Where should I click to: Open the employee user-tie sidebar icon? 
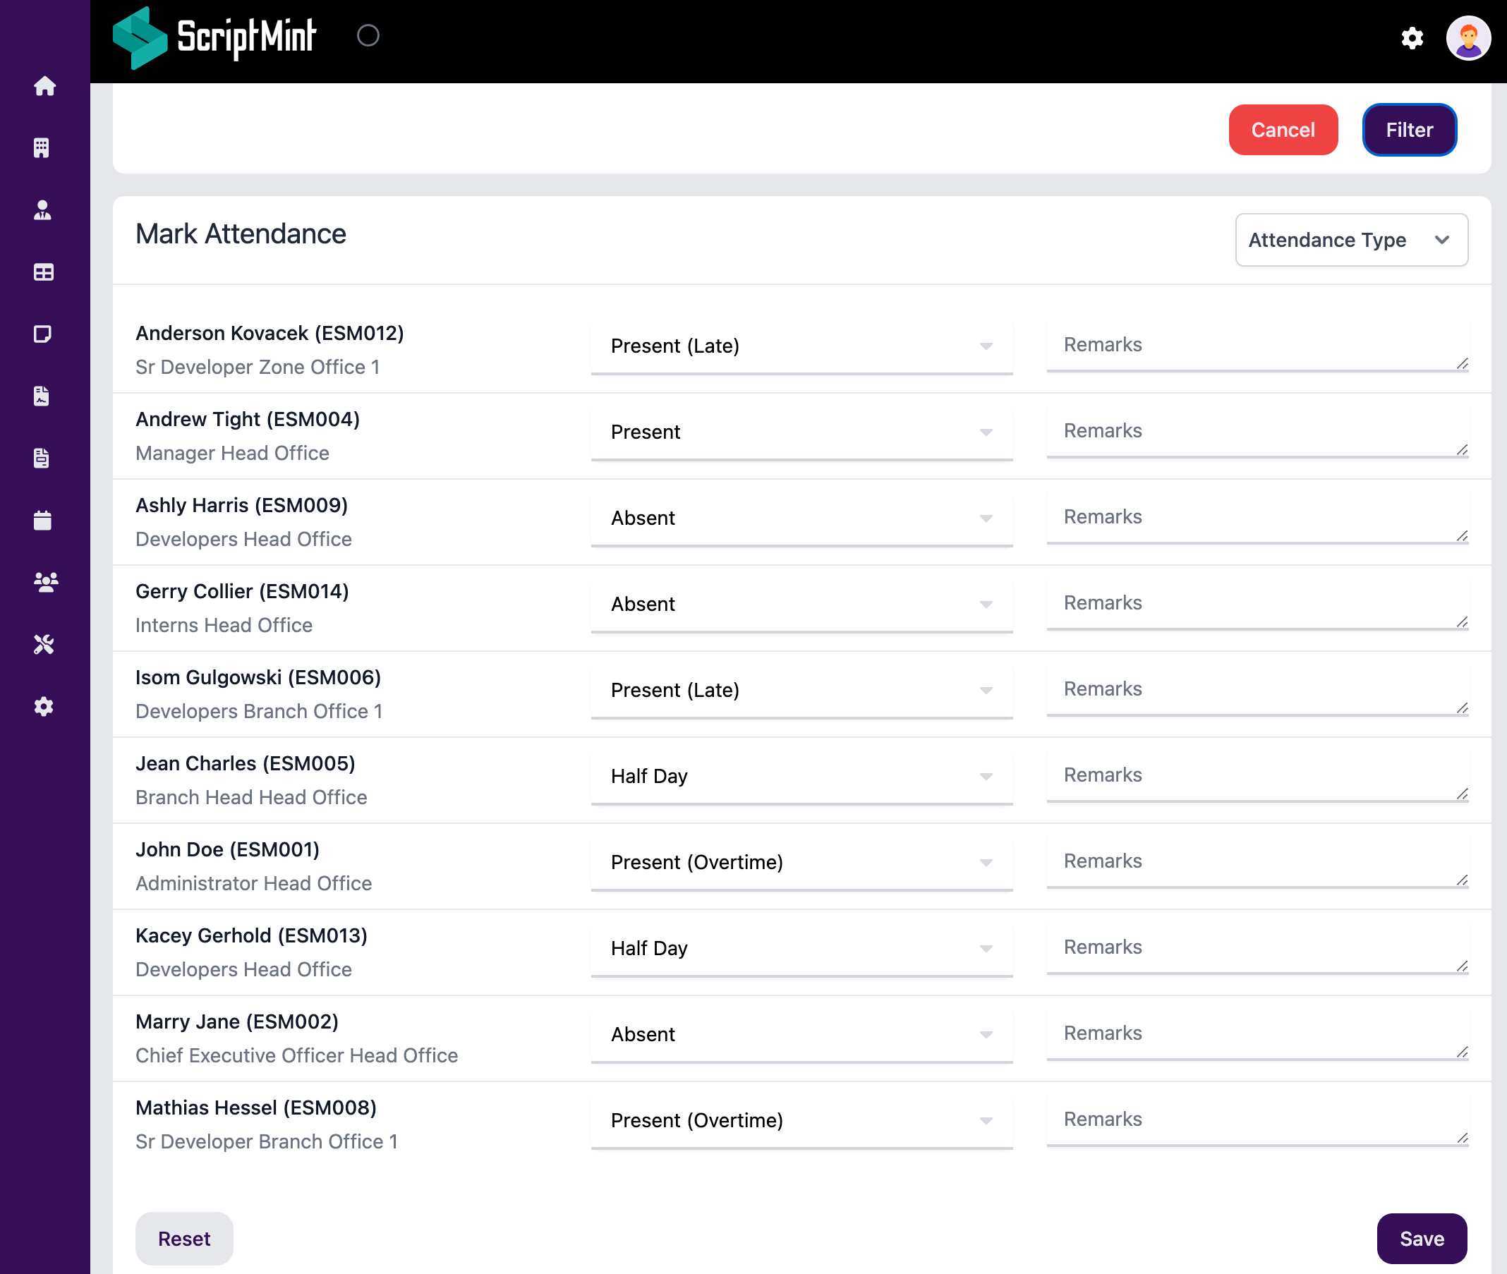click(42, 210)
